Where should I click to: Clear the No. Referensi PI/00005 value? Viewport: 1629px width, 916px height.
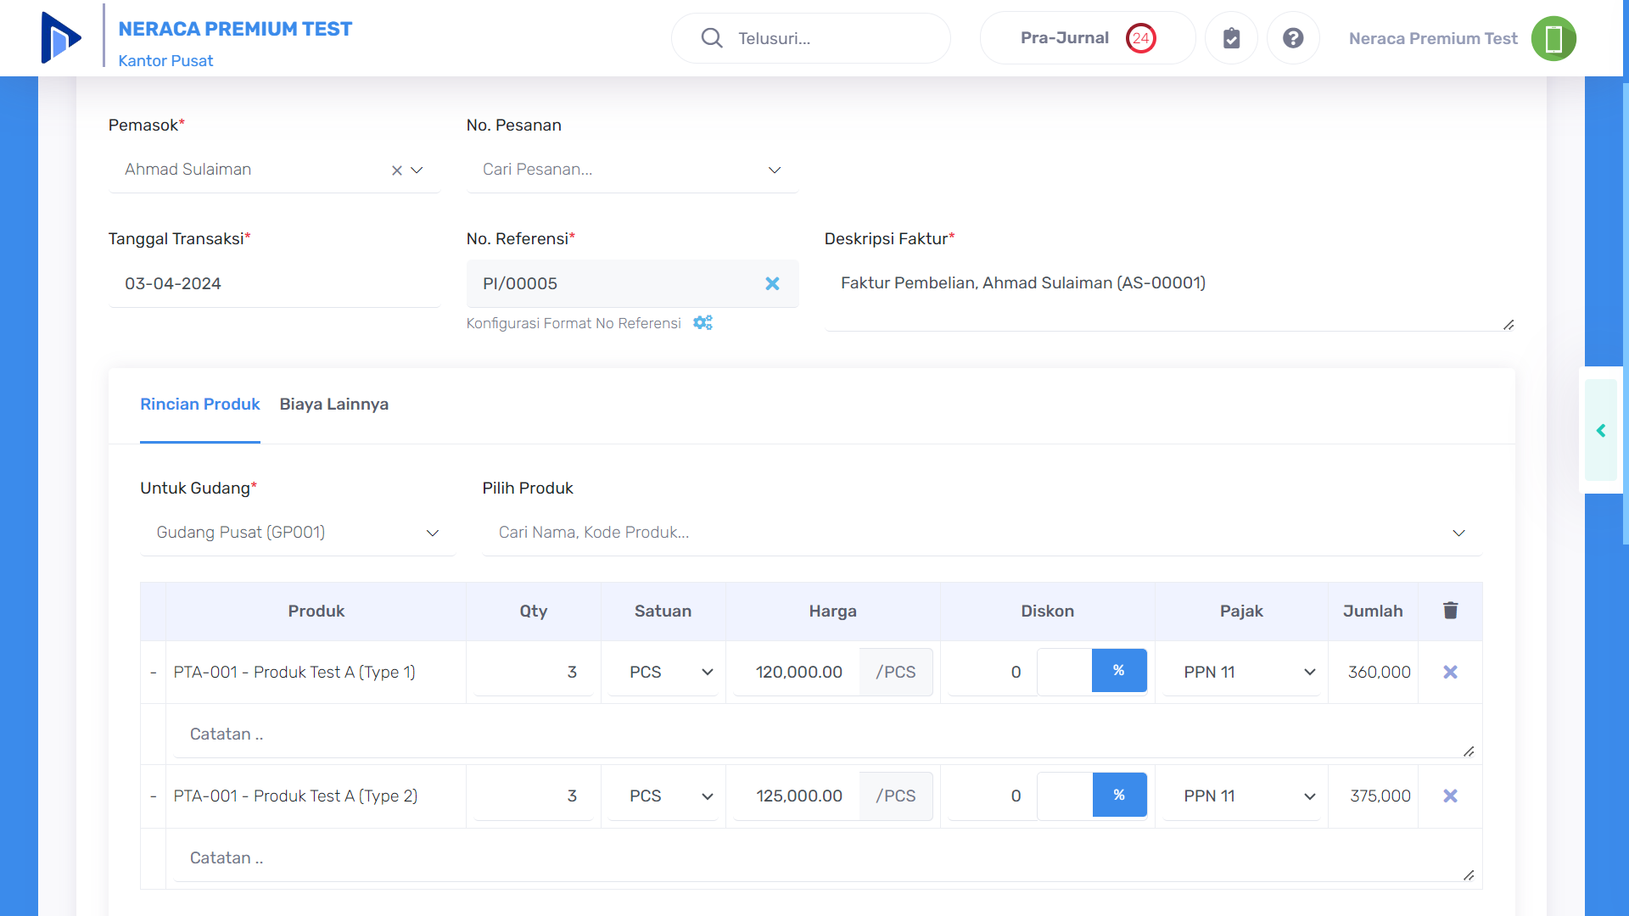tap(772, 283)
